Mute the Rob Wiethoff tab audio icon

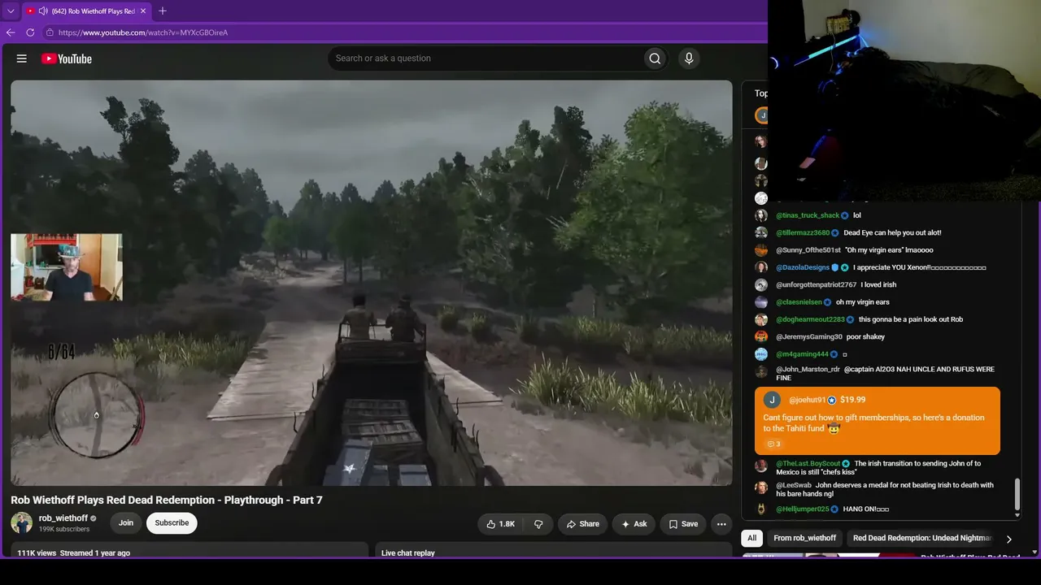42,11
